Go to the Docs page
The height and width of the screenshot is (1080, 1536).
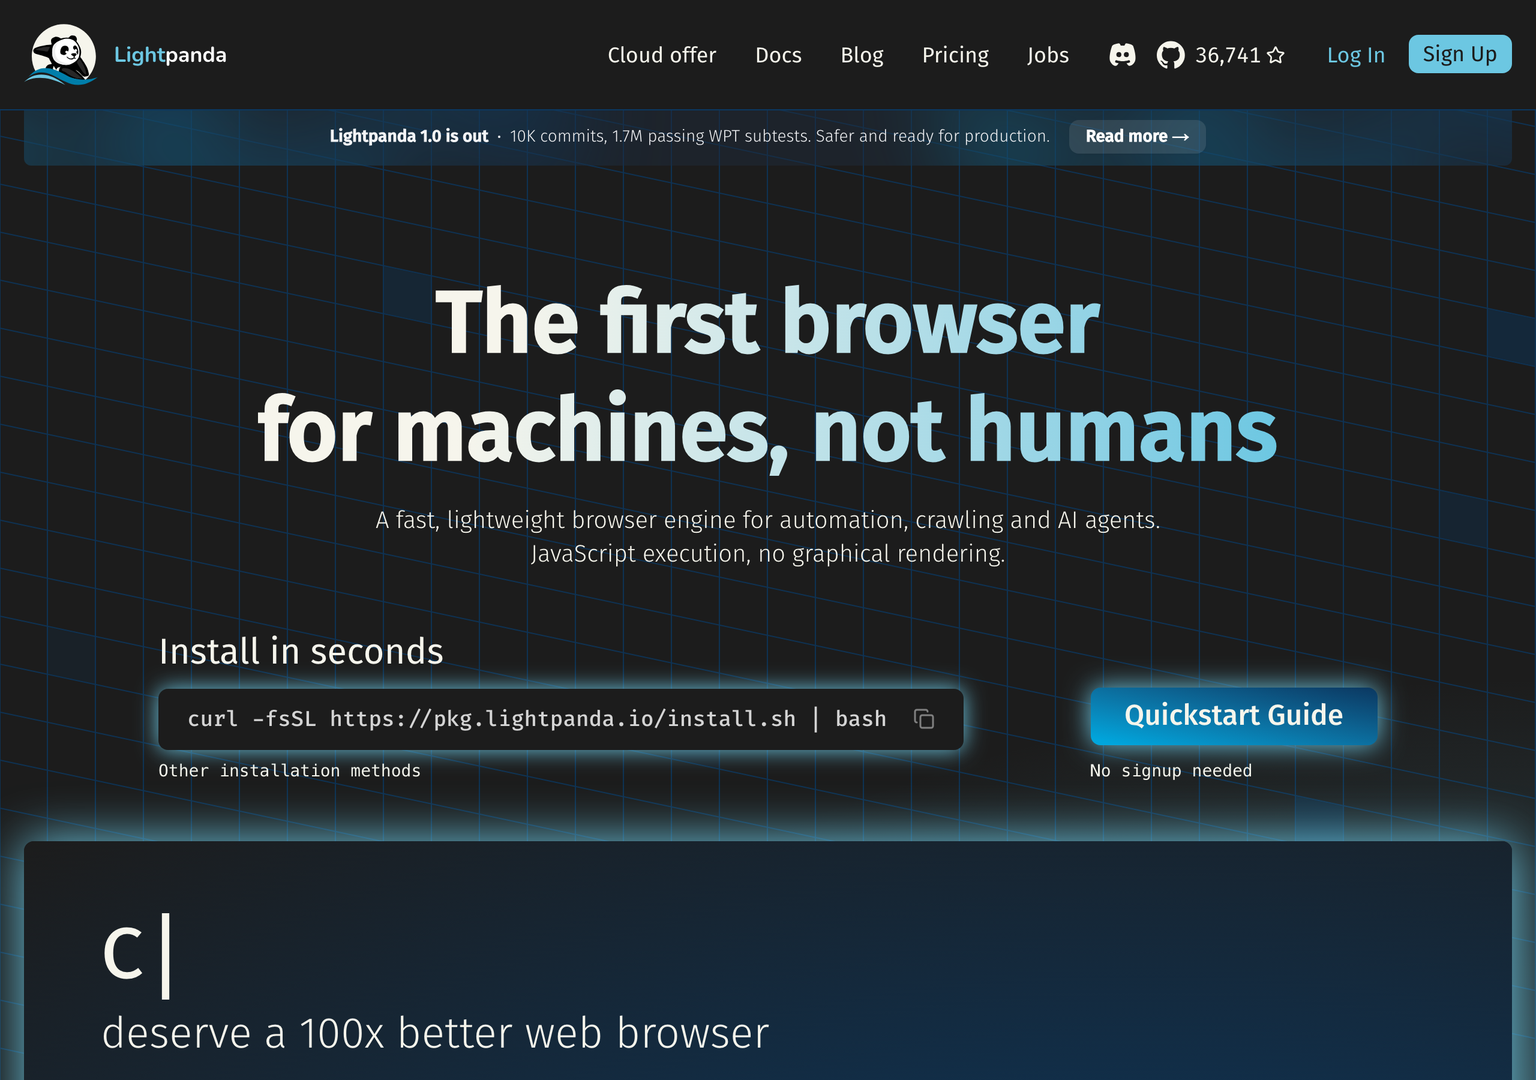778,55
